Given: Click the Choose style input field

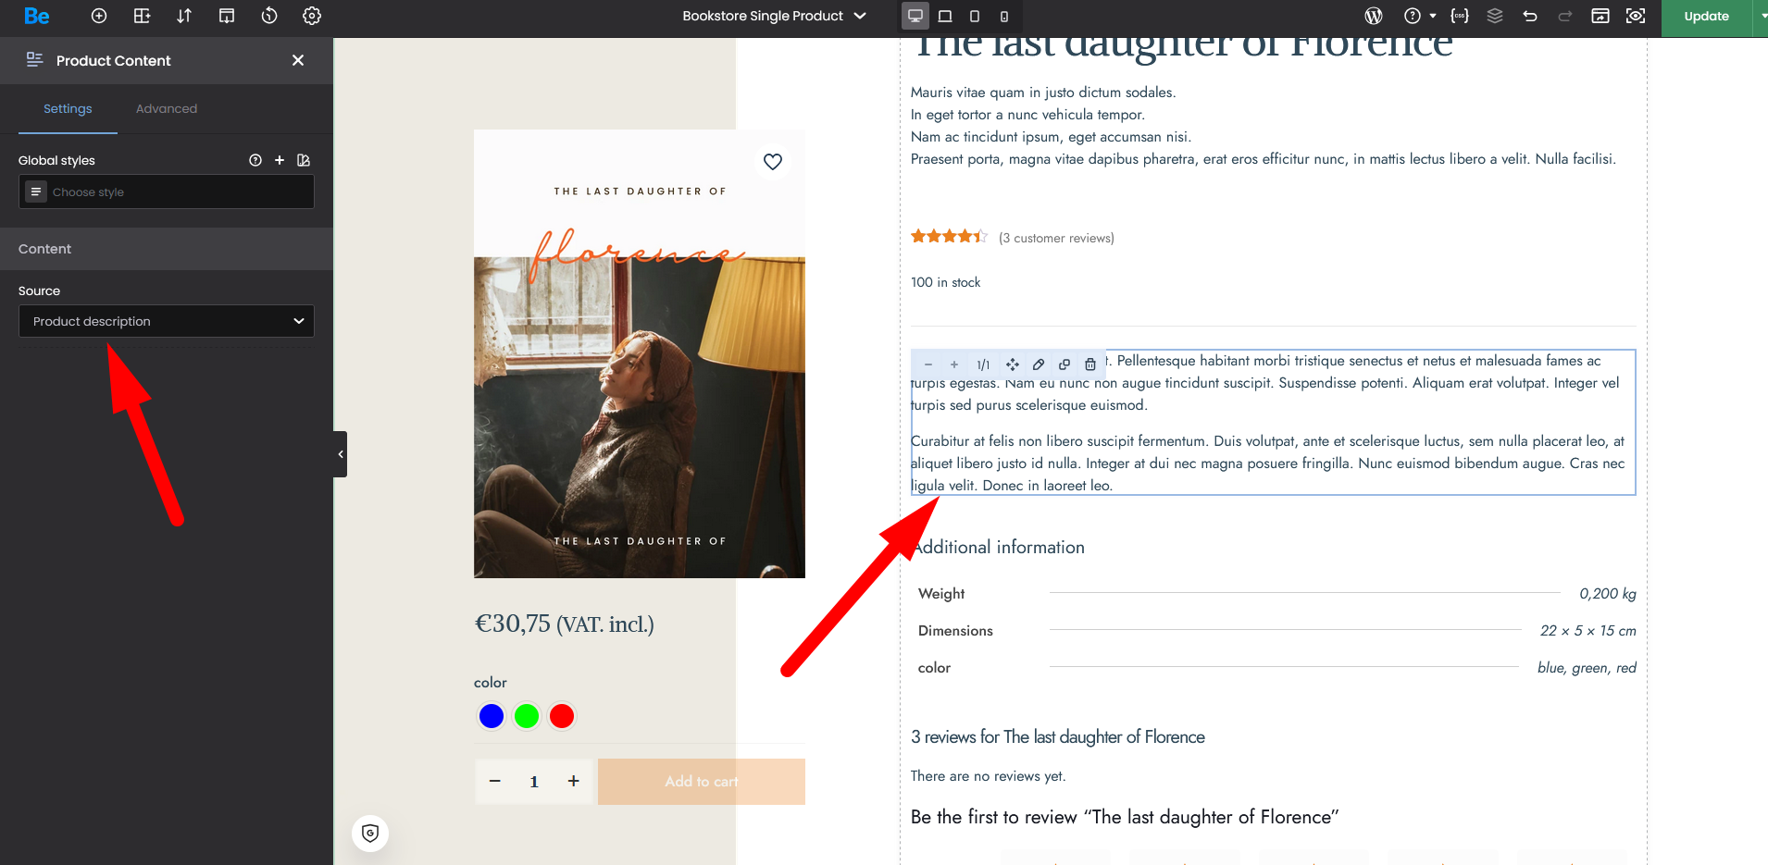Looking at the screenshot, I should click(176, 192).
